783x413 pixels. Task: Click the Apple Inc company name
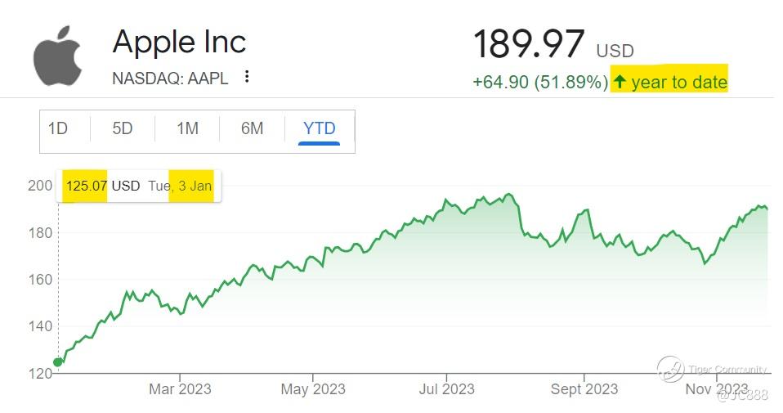(179, 42)
